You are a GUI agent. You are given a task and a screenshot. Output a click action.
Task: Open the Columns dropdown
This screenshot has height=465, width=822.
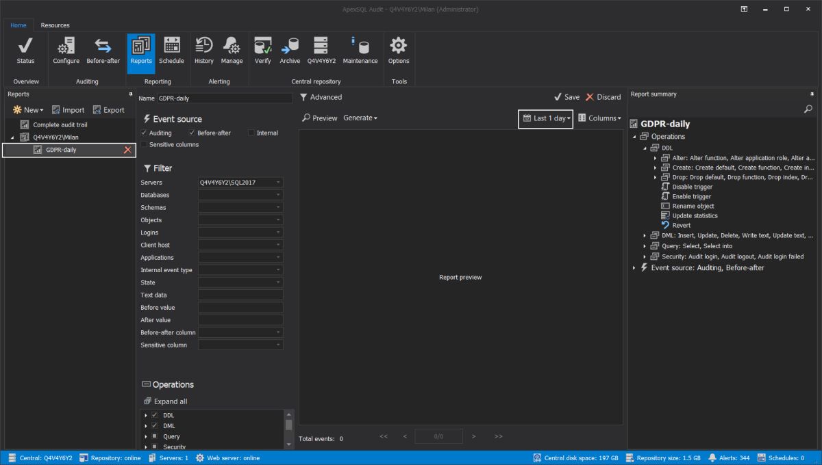coord(600,118)
